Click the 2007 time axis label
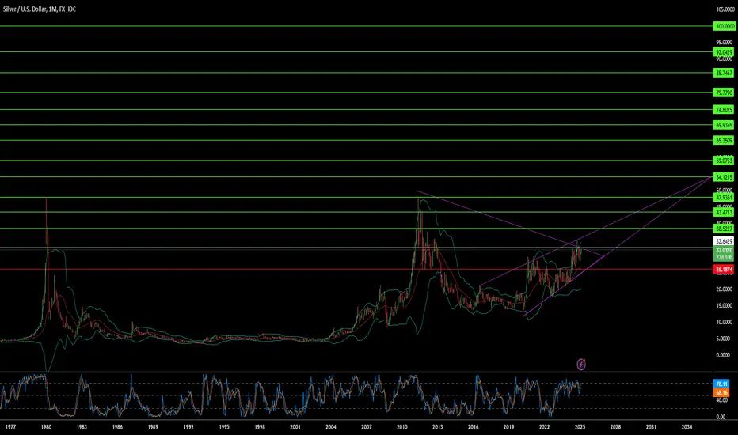Image resolution: width=738 pixels, height=435 pixels. coord(366,427)
